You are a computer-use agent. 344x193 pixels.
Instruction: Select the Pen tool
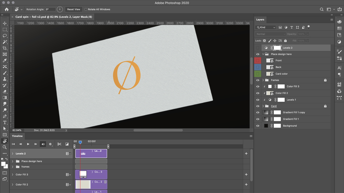coord(4,116)
